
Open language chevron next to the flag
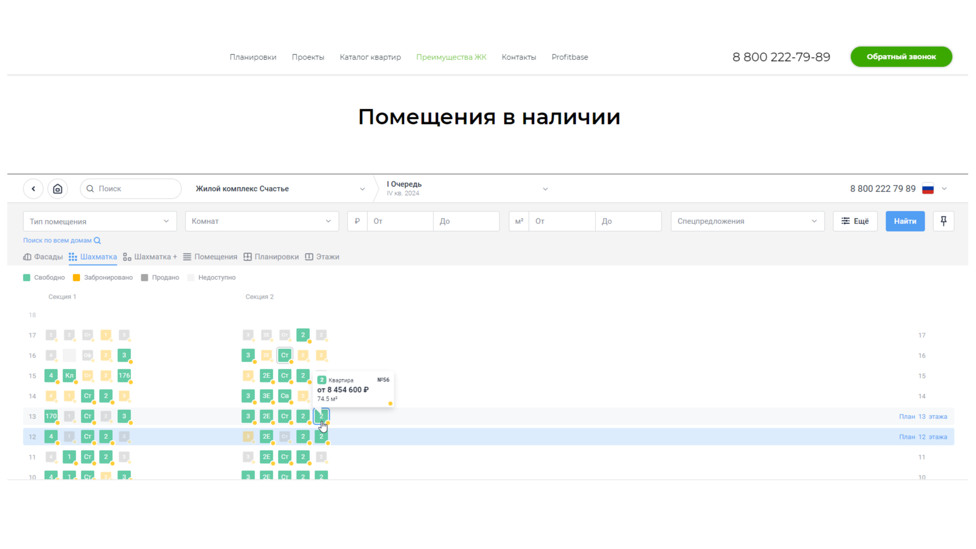[x=944, y=189]
